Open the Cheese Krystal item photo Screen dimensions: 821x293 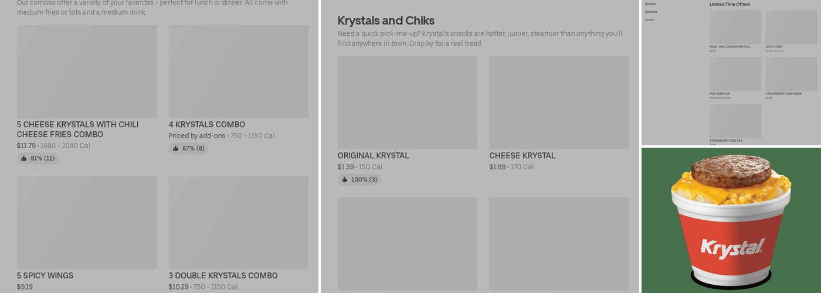559,102
